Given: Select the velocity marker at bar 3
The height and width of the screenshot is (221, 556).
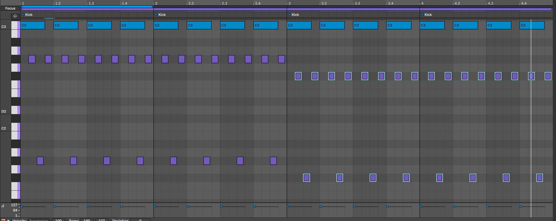Looking at the screenshot, I should (x=288, y=207).
